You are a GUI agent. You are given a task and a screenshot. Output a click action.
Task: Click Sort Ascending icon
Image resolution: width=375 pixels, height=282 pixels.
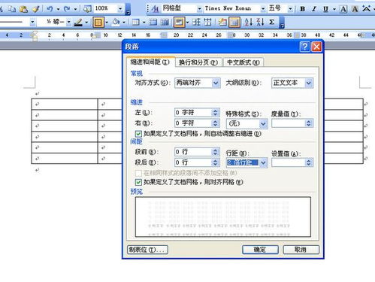[x=248, y=23]
